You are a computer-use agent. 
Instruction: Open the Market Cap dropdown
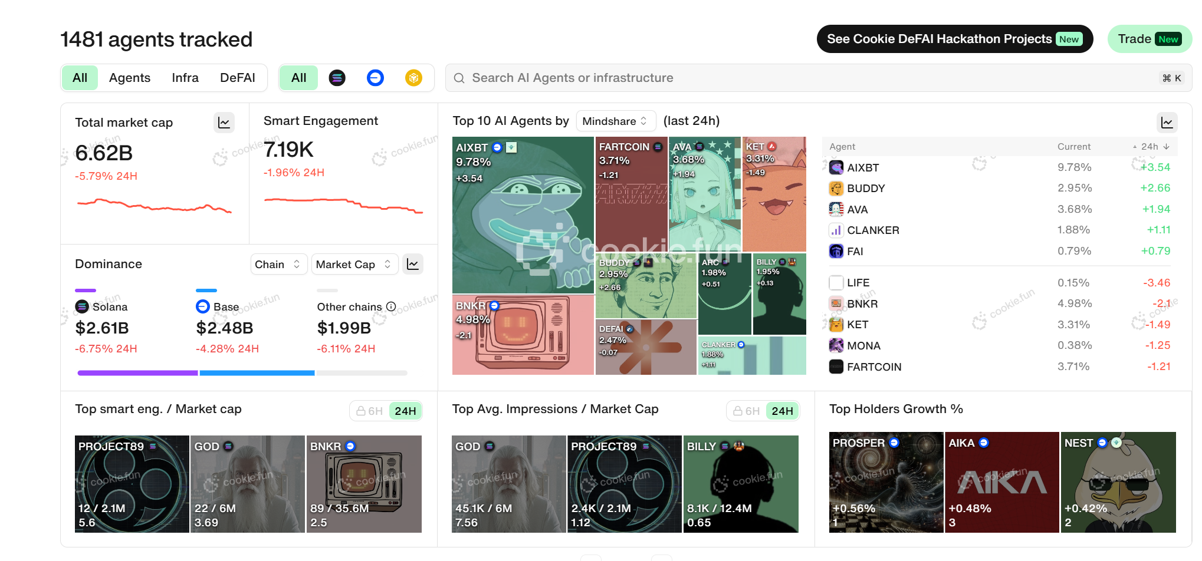354,264
